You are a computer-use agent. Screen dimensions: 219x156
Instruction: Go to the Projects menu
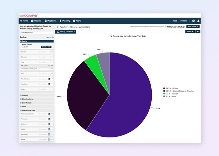pyautogui.click(x=36, y=21)
